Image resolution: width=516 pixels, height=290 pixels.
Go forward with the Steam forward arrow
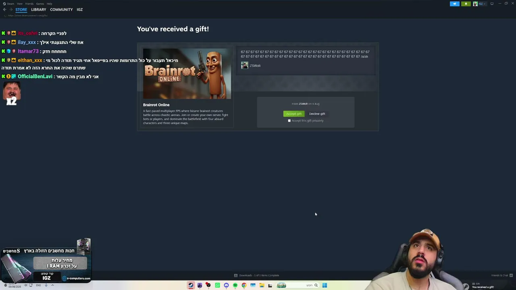(10, 10)
